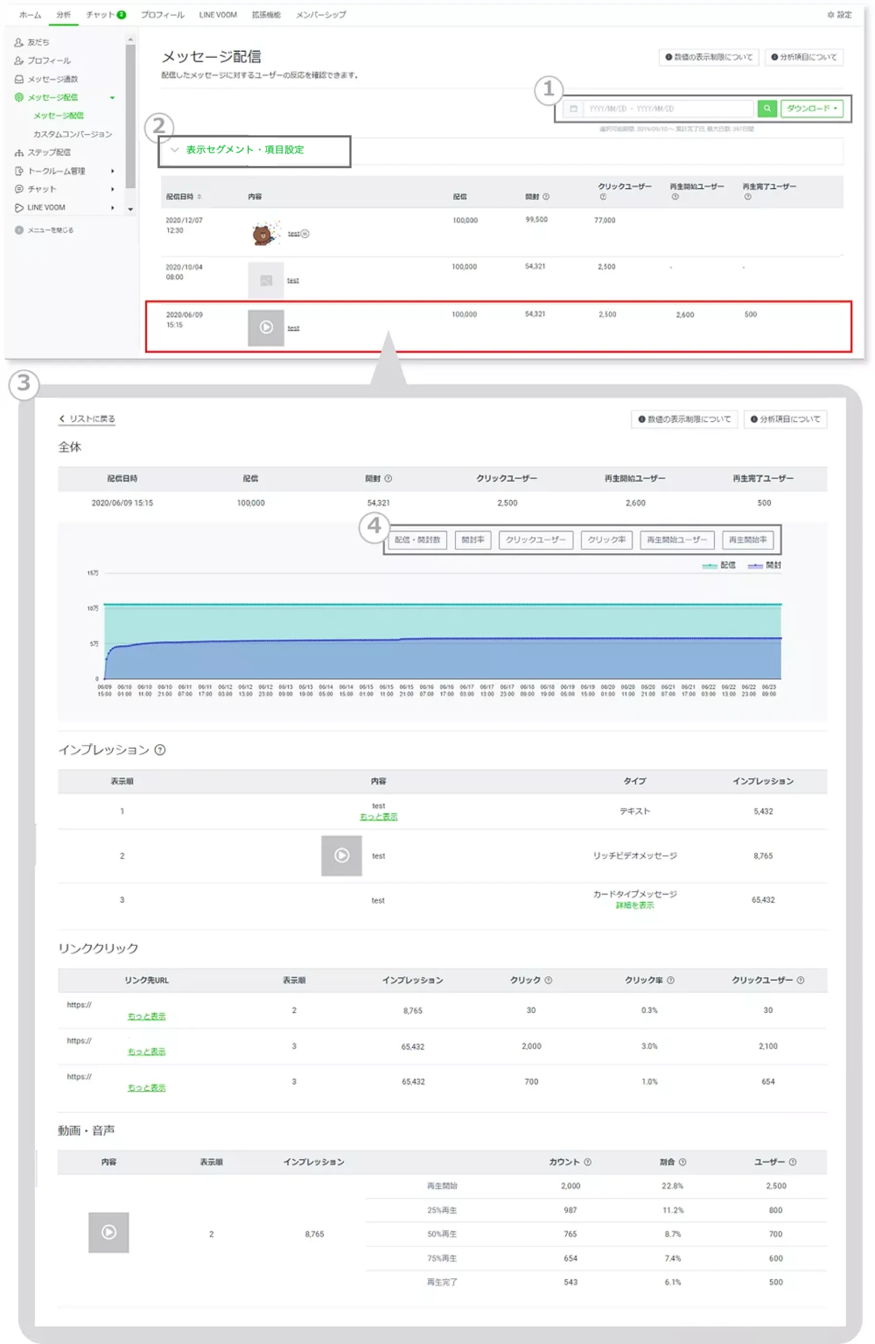Click the video play thumbnail in 2020/06/09 row
875x1344 pixels.
266,328
